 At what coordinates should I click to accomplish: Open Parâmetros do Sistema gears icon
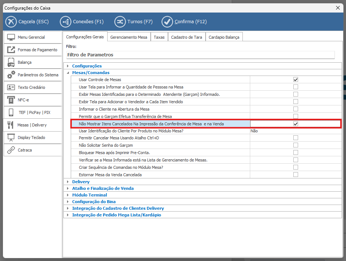11,75
